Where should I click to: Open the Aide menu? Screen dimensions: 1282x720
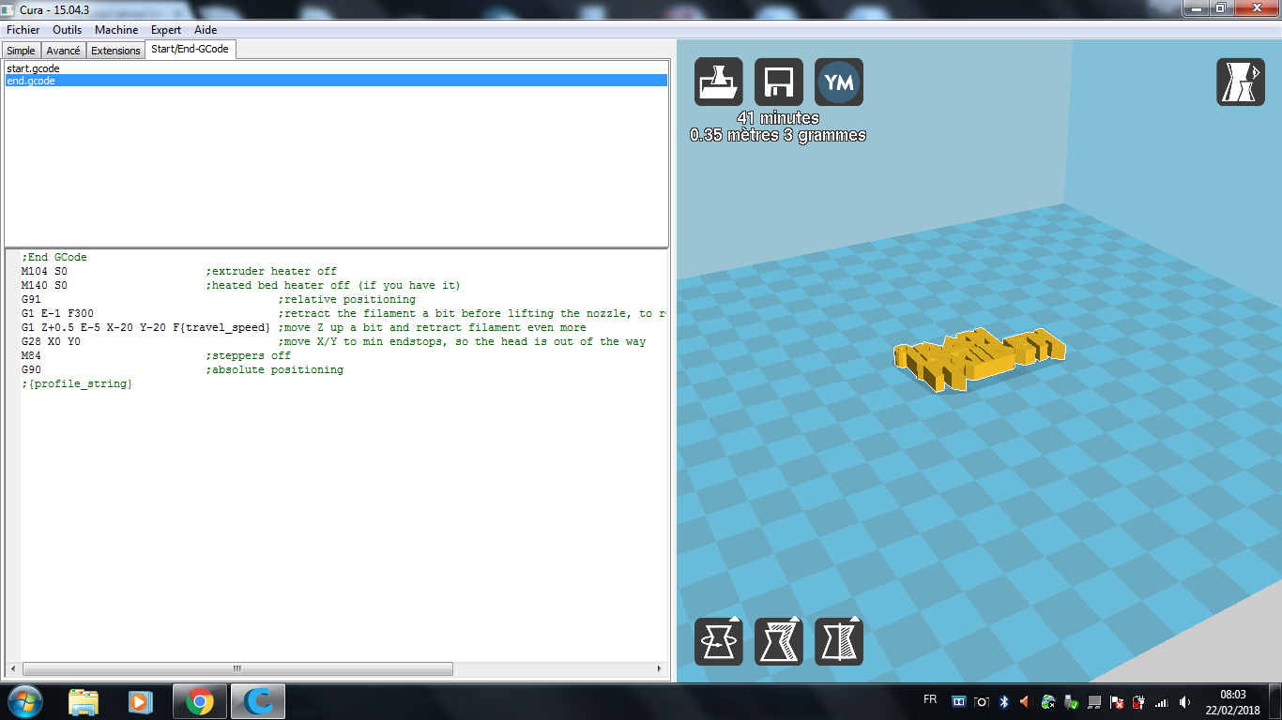point(206,30)
